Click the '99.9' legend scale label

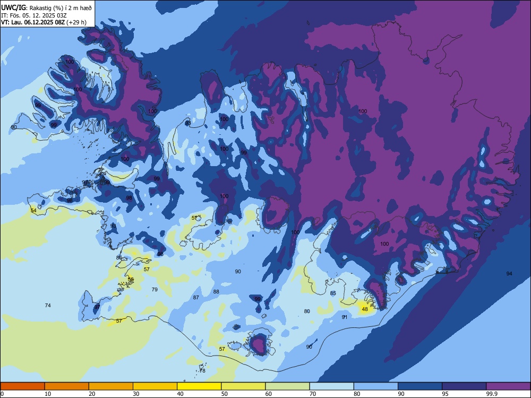492,394
